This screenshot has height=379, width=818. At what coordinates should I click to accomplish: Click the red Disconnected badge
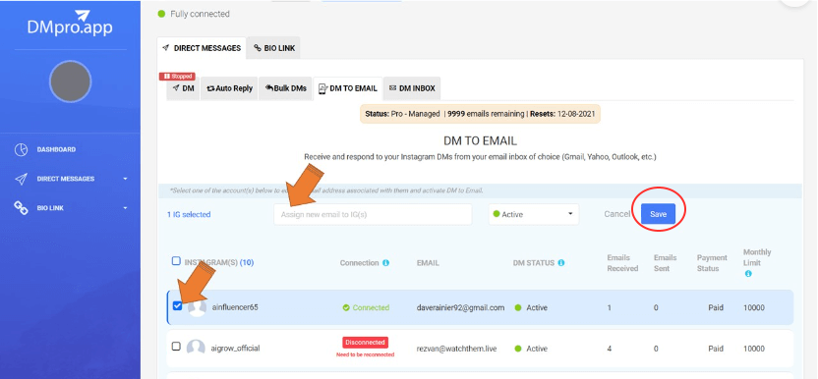point(365,343)
